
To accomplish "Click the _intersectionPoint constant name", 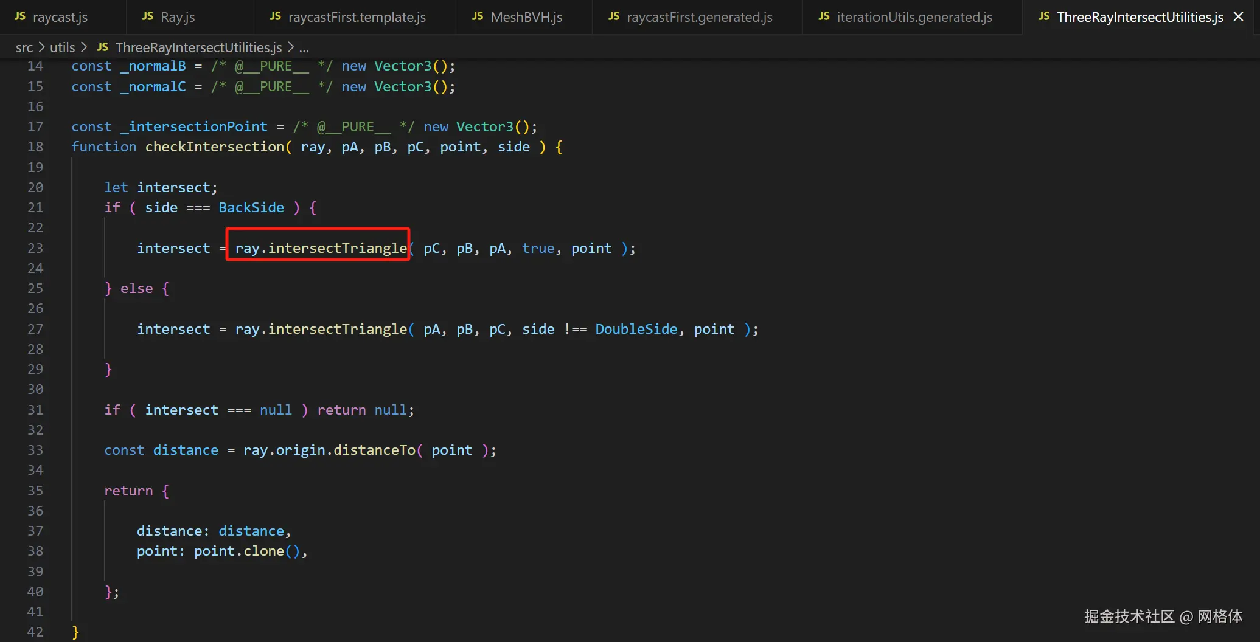I will 193,126.
